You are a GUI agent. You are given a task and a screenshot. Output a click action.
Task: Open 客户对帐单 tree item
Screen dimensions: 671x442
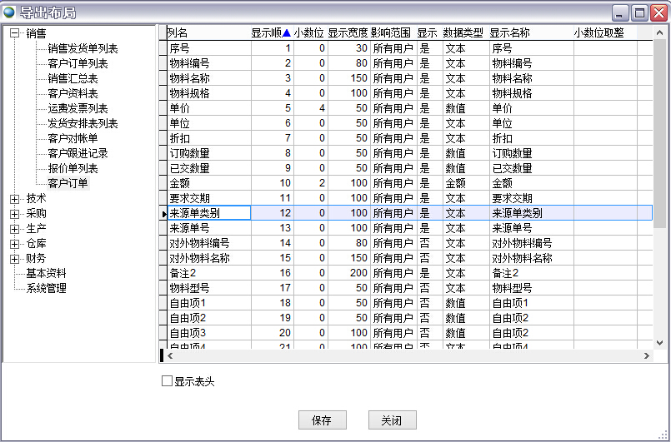(73, 139)
